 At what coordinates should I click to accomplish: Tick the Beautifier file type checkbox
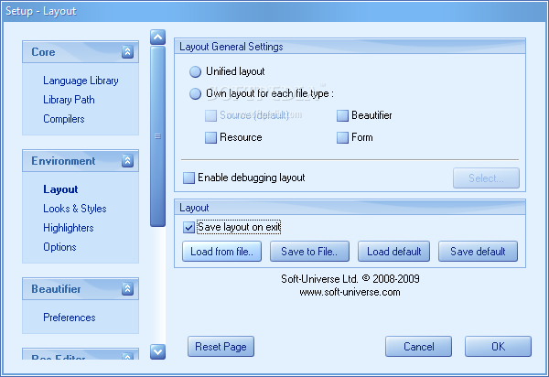(342, 115)
